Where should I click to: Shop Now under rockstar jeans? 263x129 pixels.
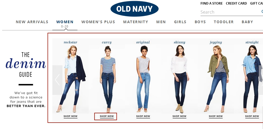(x=70, y=116)
